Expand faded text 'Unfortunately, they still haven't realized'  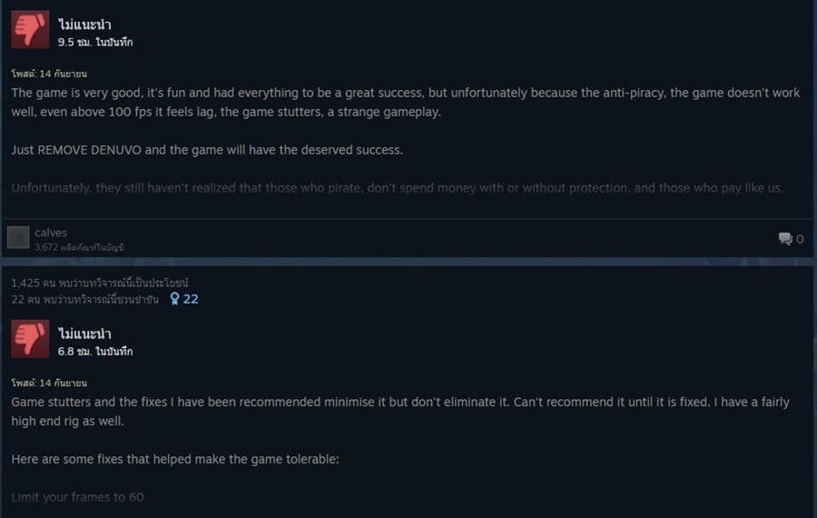coord(397,188)
